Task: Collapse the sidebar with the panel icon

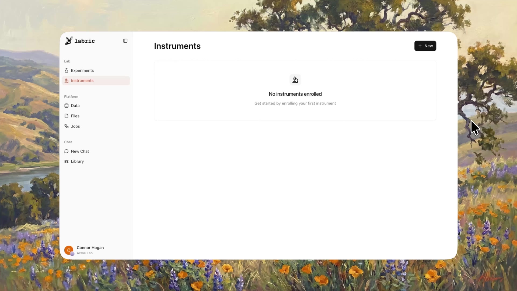Action: pyautogui.click(x=125, y=41)
